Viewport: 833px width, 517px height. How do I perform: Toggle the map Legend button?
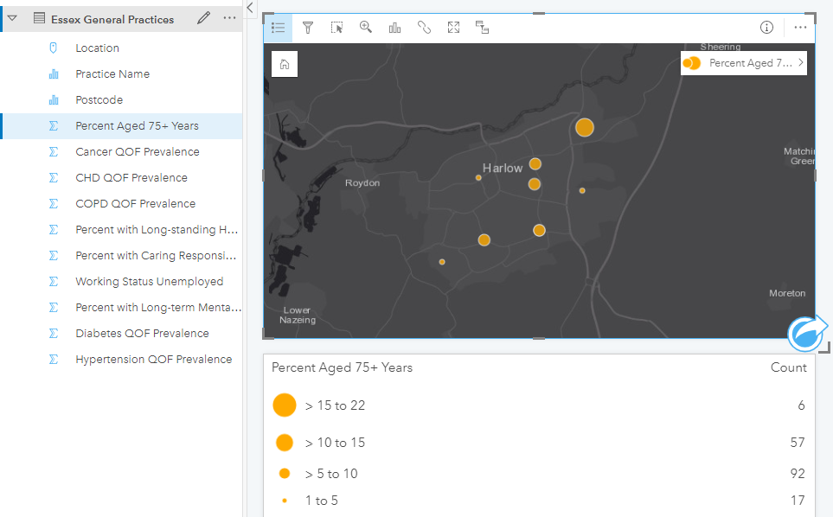click(278, 28)
